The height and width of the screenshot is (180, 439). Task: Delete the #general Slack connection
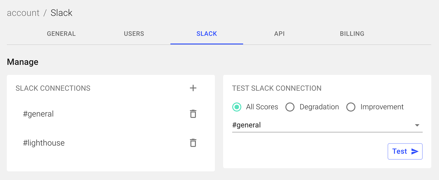point(193,114)
